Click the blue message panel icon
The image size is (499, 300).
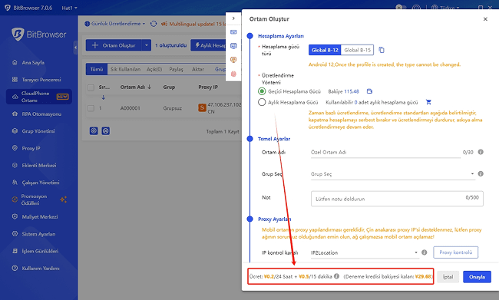233,46
